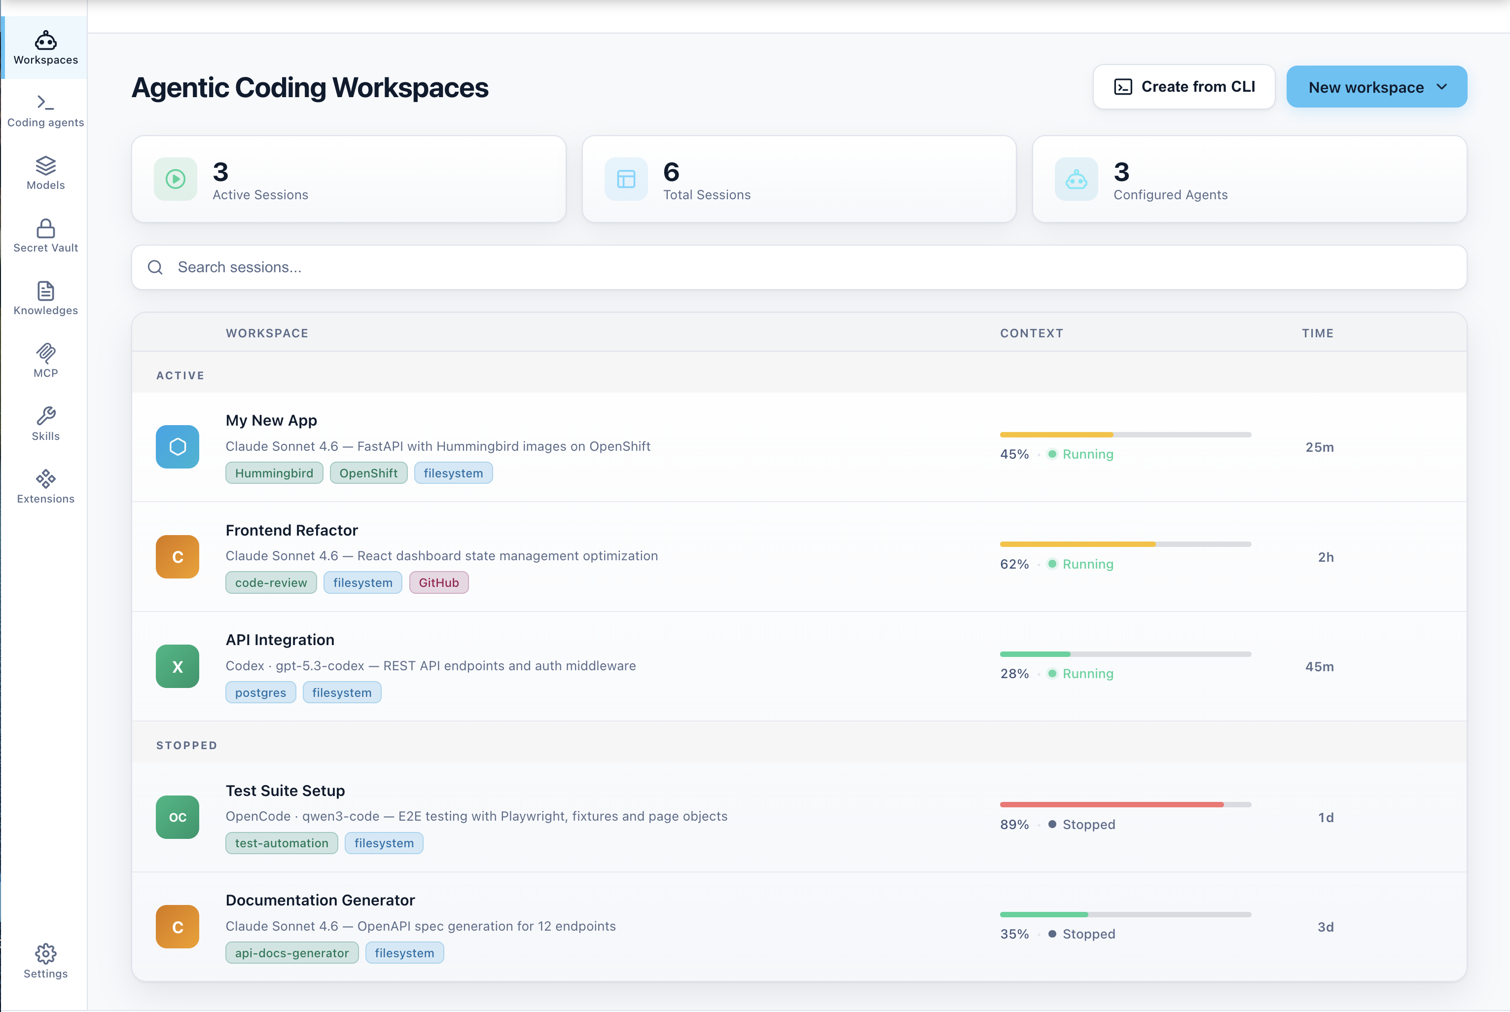Click the TIME column header
The image size is (1510, 1012).
click(1317, 333)
